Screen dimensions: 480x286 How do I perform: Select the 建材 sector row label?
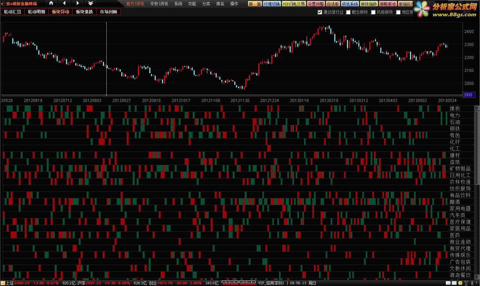[x=455, y=155]
